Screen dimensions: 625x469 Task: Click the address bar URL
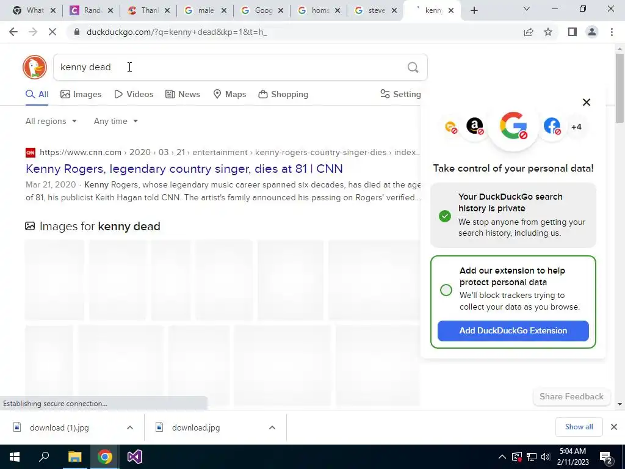click(x=176, y=32)
